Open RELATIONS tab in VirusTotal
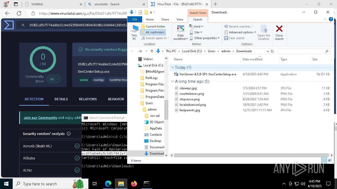337x189 pixels. 88,99
